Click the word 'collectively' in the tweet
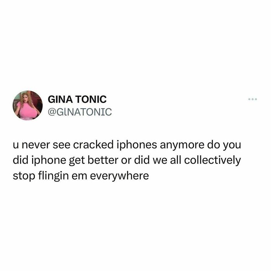 pyautogui.click(x=212, y=160)
